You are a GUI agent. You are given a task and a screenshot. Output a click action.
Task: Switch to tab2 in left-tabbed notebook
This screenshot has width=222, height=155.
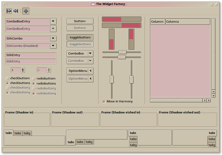(x=133, y=139)
